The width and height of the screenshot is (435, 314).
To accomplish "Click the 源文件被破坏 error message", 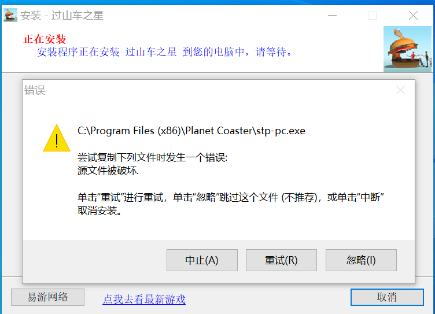I will [108, 171].
